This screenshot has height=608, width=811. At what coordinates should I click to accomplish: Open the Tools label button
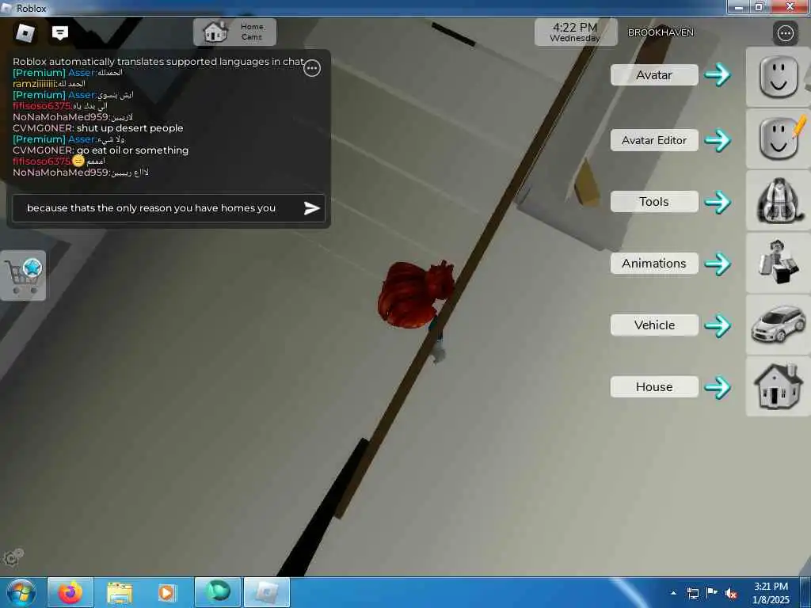pyautogui.click(x=654, y=202)
